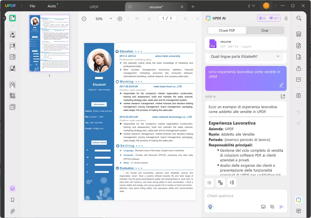Image resolution: width=311 pixels, height=218 pixels.
Task: Click the explain button below the answer
Action: (x=232, y=183)
